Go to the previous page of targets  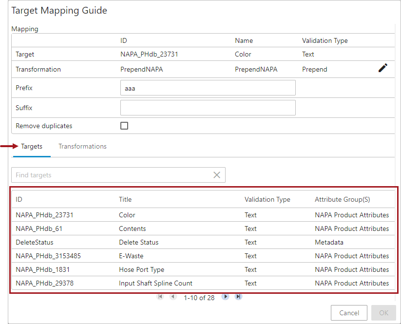[173, 297]
